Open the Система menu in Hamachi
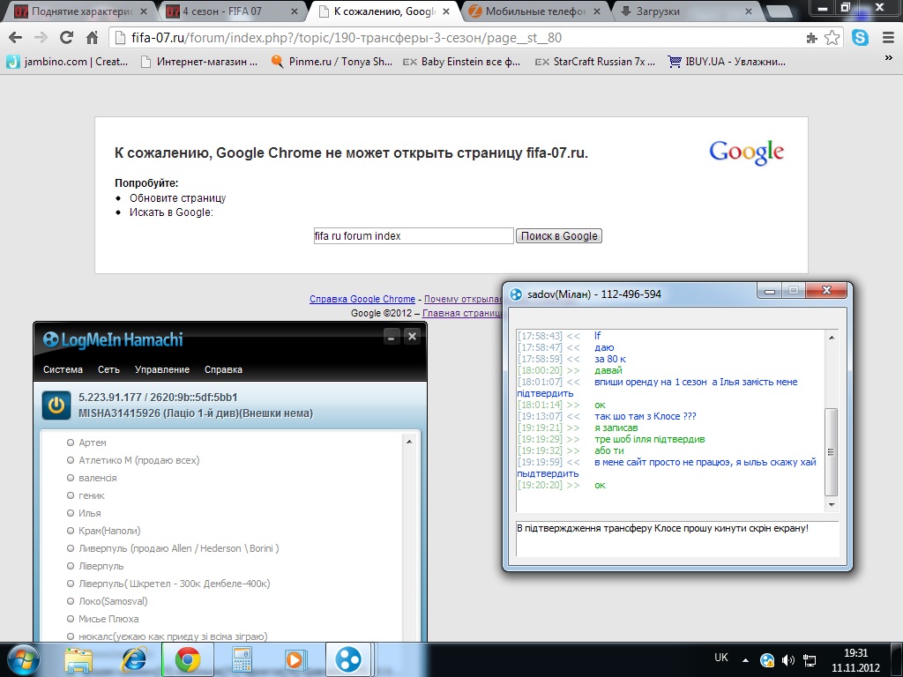The height and width of the screenshot is (677, 903). tap(63, 369)
